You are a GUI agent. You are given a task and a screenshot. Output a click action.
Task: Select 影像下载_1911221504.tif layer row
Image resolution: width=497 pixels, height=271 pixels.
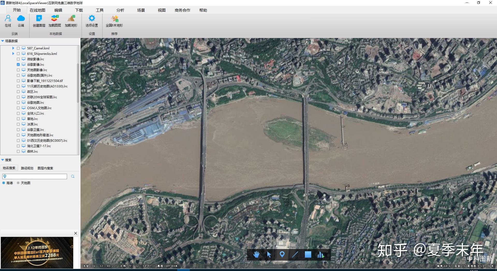(x=45, y=81)
